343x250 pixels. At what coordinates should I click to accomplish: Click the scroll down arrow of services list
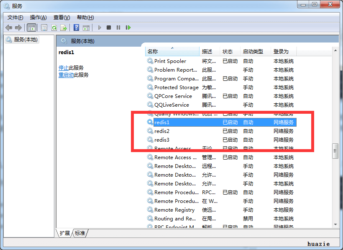(x=335, y=224)
